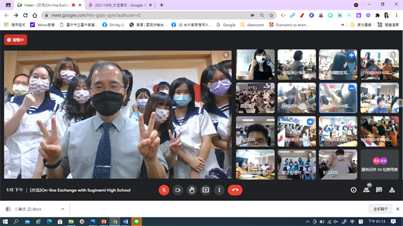Image resolution: width=403 pixels, height=226 pixels.
Task: Click the muted volume tray icon
Action: coord(335,222)
